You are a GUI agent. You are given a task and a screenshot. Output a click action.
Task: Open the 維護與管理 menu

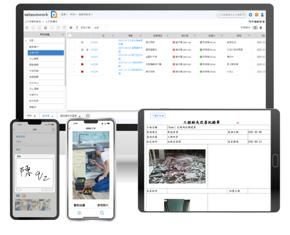[85, 14]
